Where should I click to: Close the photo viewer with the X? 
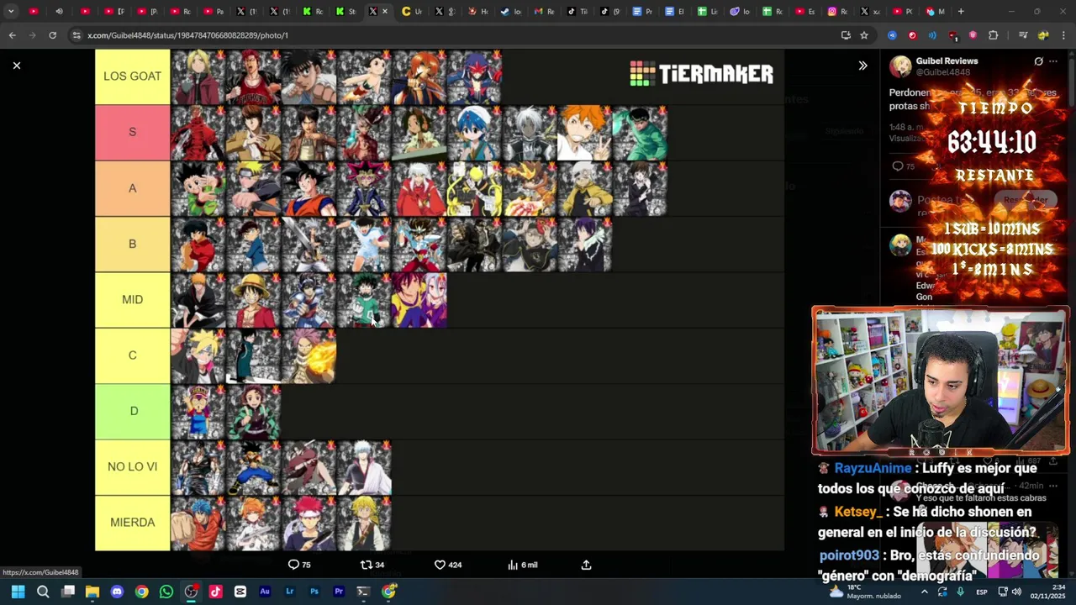tap(16, 65)
